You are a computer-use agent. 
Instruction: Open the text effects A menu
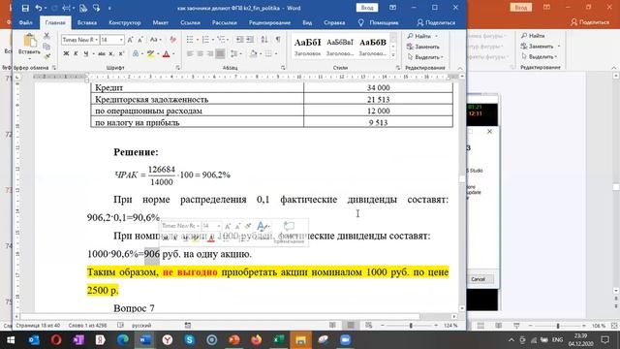click(136, 53)
